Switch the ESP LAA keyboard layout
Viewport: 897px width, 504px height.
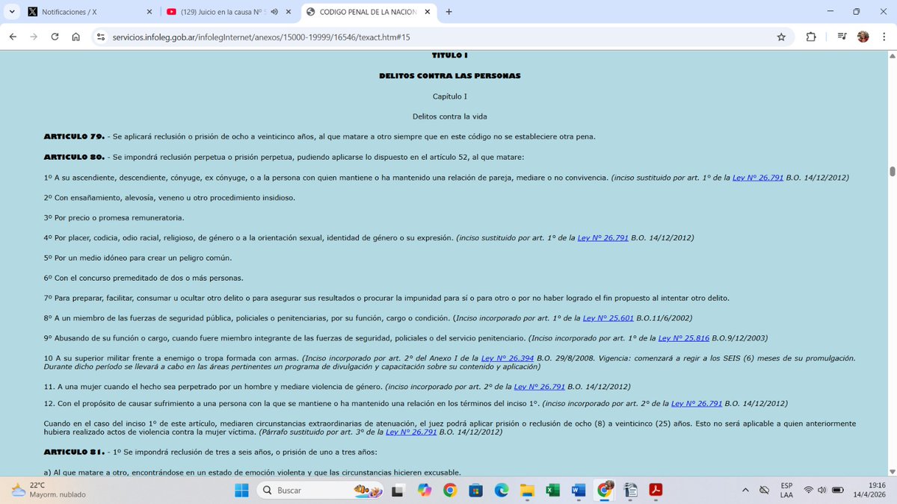tap(786, 491)
